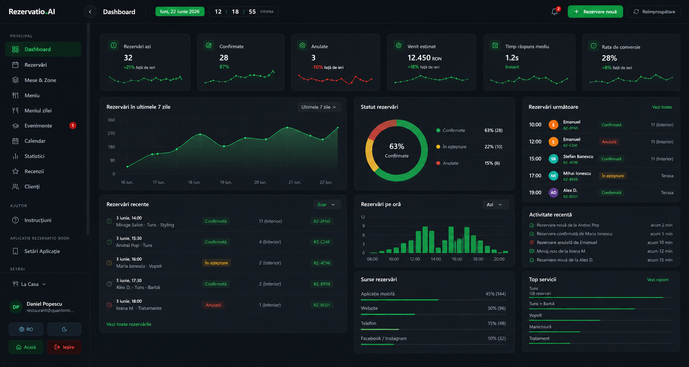Click the Tuns + Barbă service bar
The image size is (689, 367).
point(600,309)
